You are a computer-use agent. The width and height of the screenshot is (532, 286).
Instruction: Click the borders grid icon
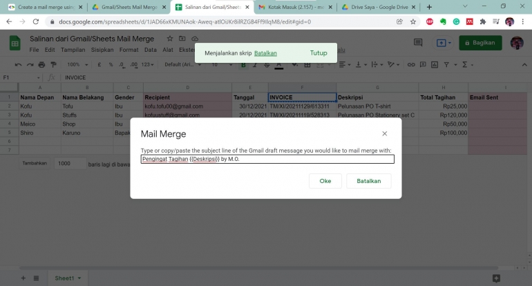point(307,64)
